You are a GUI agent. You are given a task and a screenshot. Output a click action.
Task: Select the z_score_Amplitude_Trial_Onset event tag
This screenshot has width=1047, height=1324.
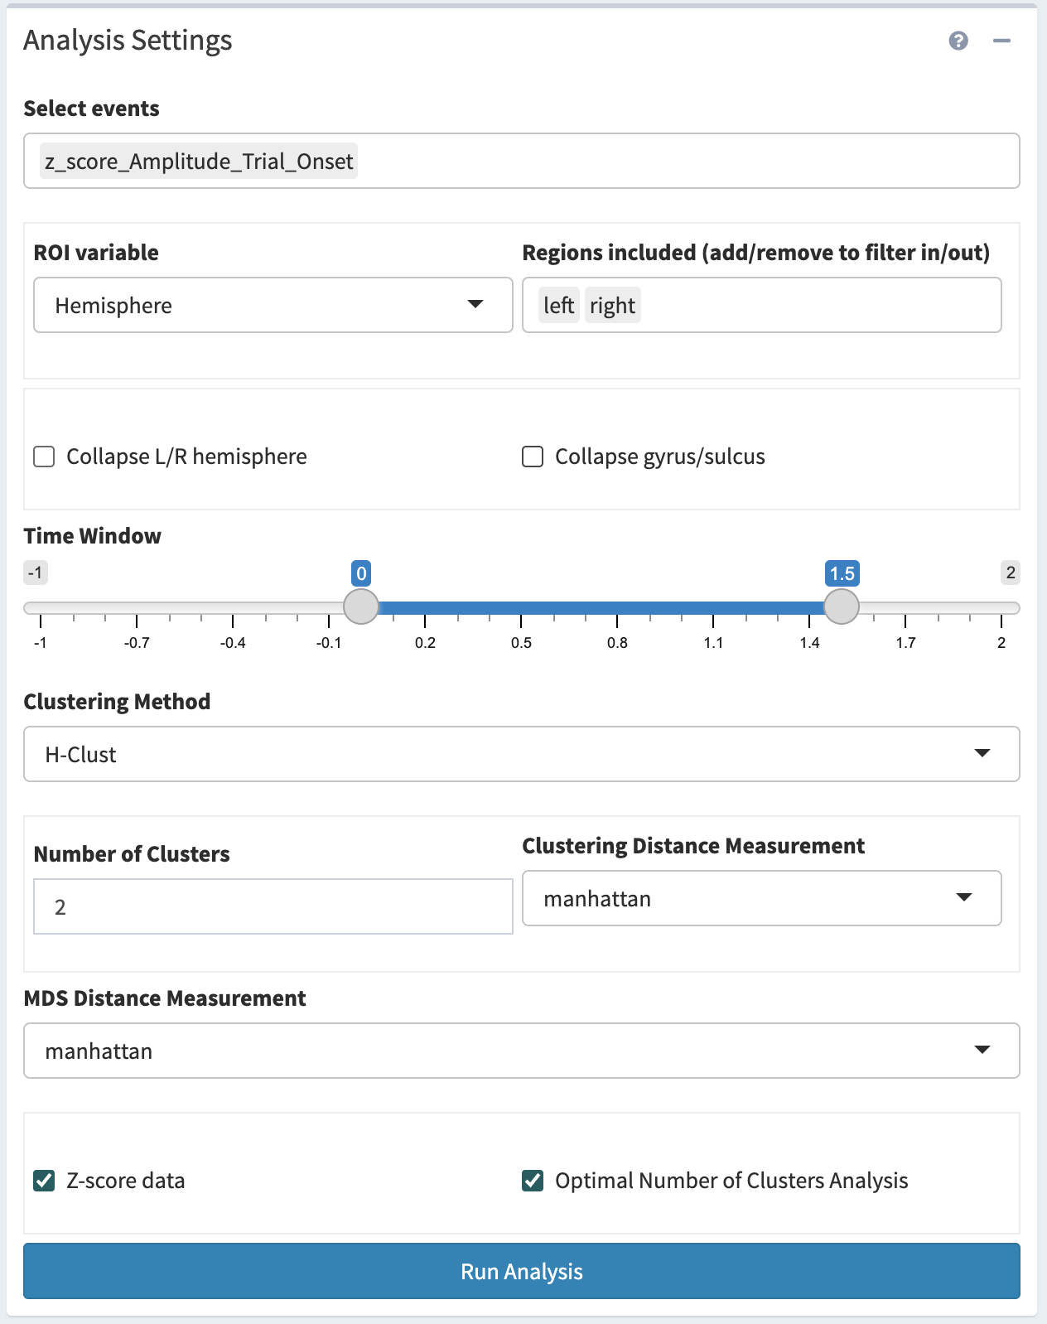[x=199, y=162]
